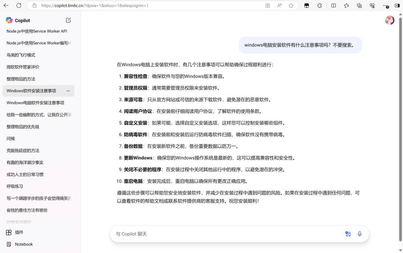Open the 插件 plugins menu item
Image resolution: width=403 pixels, height=253 pixels.
(19, 233)
